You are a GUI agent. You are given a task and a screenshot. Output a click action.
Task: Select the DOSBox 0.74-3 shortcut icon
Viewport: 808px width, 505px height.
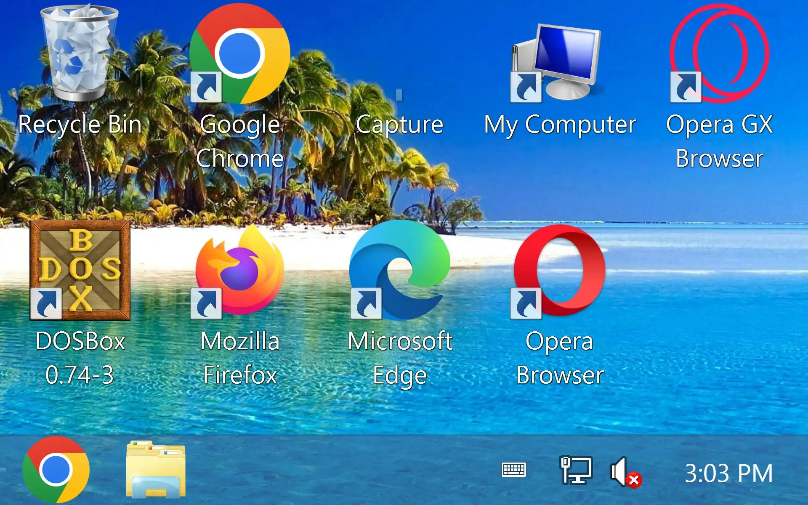click(x=80, y=270)
